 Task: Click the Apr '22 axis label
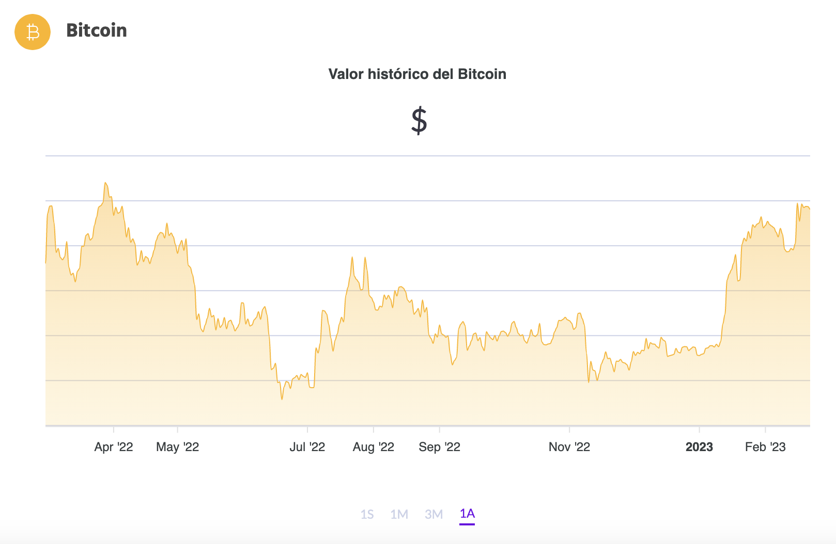point(114,447)
